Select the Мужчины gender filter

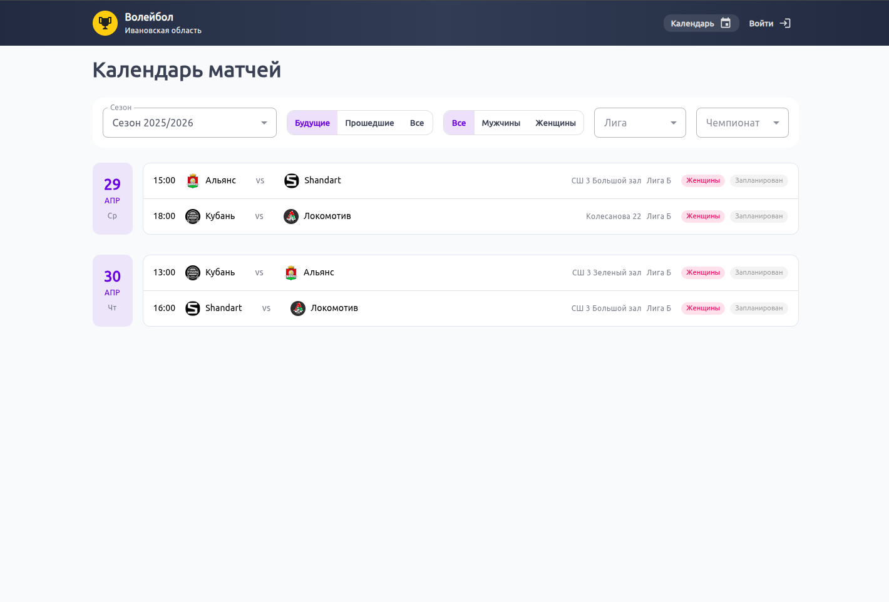(x=501, y=123)
